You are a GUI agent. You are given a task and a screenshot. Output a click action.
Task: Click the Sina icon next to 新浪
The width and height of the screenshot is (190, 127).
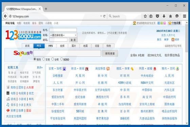point(87,69)
